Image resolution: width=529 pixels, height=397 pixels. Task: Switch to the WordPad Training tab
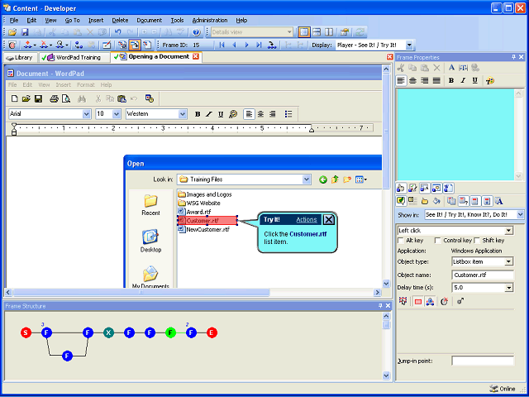pyautogui.click(x=74, y=57)
